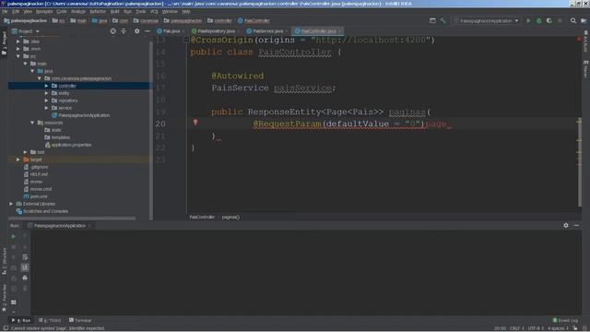Open Search Everywhere magnifier icon
Screen dimensions: 590x332
click(x=572, y=20)
